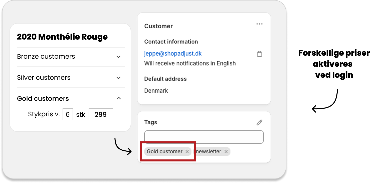Open the Customer card three-dot menu
The width and height of the screenshot is (381, 183).
tap(259, 24)
